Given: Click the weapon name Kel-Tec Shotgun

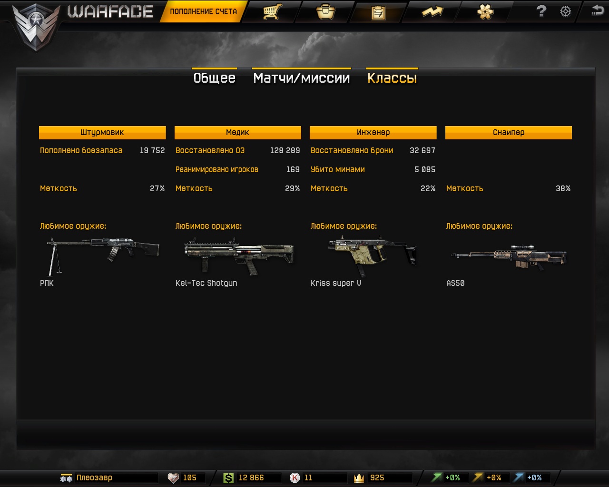Looking at the screenshot, I should (206, 283).
